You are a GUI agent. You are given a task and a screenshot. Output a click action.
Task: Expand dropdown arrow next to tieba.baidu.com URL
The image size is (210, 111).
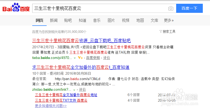coord(75,58)
